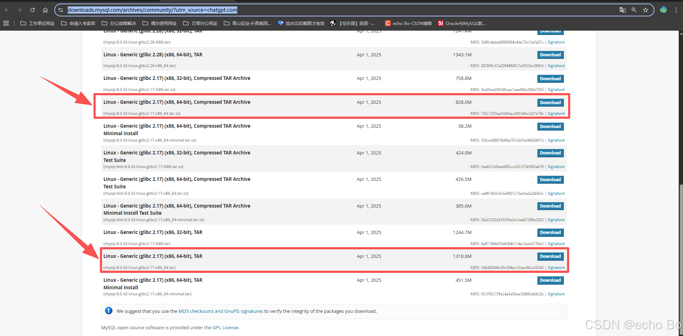Download glibc 2.17 64-bit Compressed TAR (828.0M)
This screenshot has width=683, height=336.
pos(550,103)
